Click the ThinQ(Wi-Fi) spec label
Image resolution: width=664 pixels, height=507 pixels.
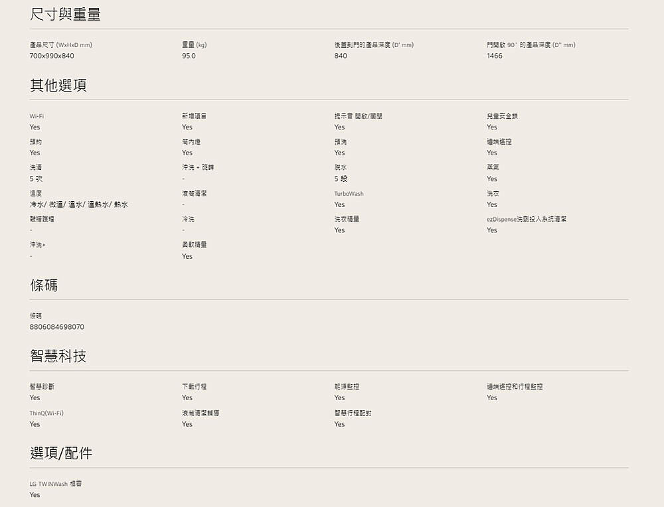tap(46, 413)
